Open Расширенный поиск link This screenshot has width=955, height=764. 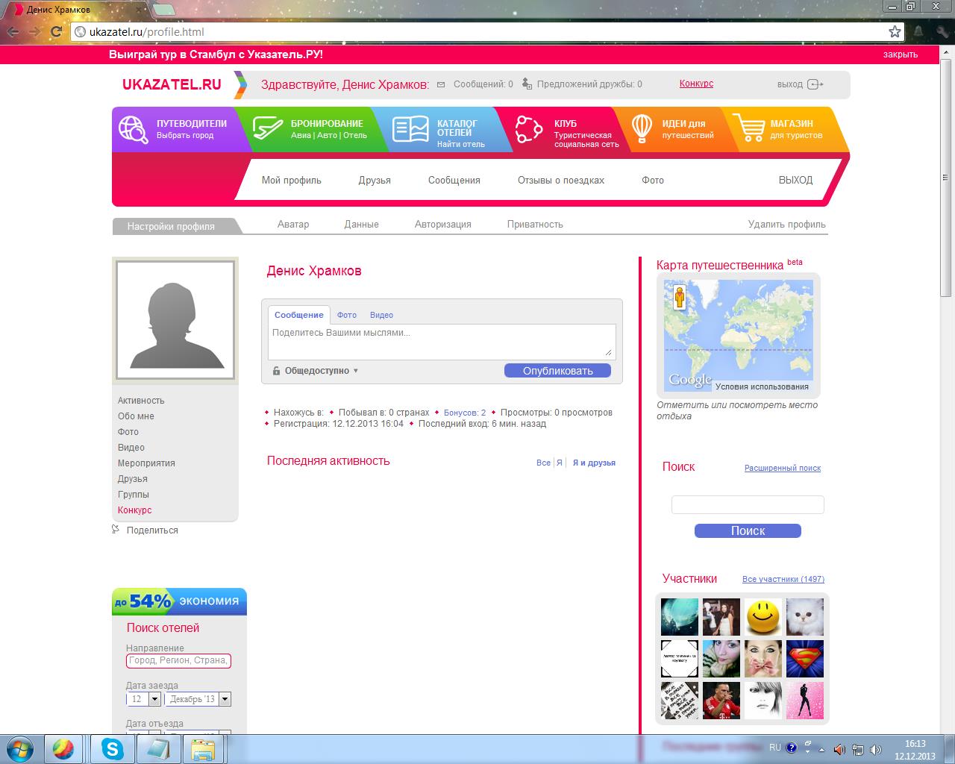click(783, 468)
